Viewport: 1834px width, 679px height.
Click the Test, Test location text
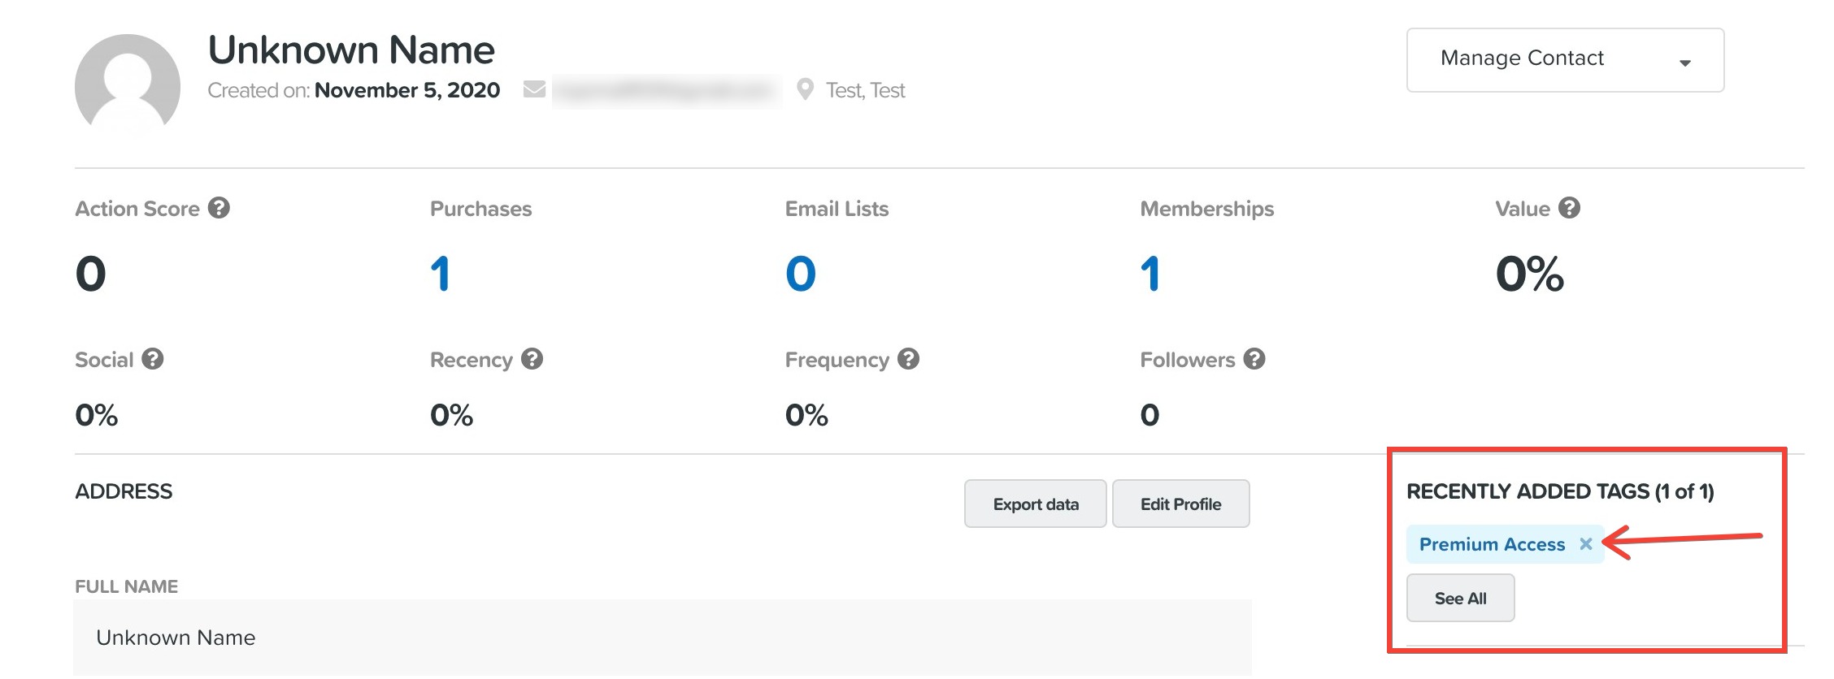(x=865, y=90)
